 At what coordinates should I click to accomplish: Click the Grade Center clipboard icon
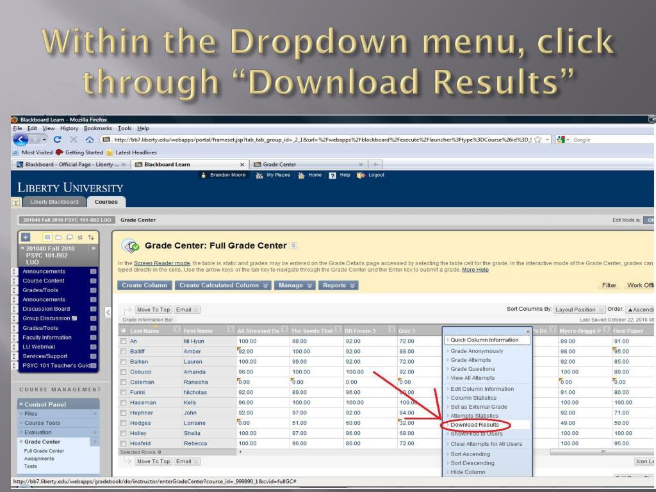[x=131, y=245]
